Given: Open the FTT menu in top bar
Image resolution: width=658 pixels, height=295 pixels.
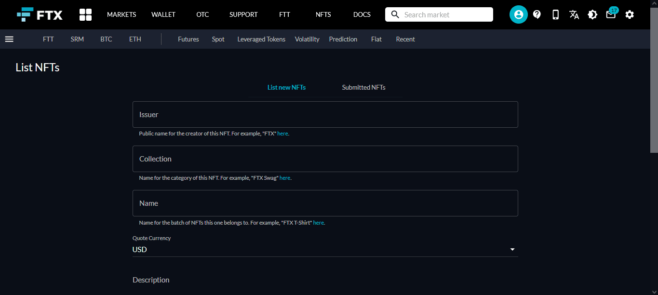Looking at the screenshot, I should coord(284,14).
